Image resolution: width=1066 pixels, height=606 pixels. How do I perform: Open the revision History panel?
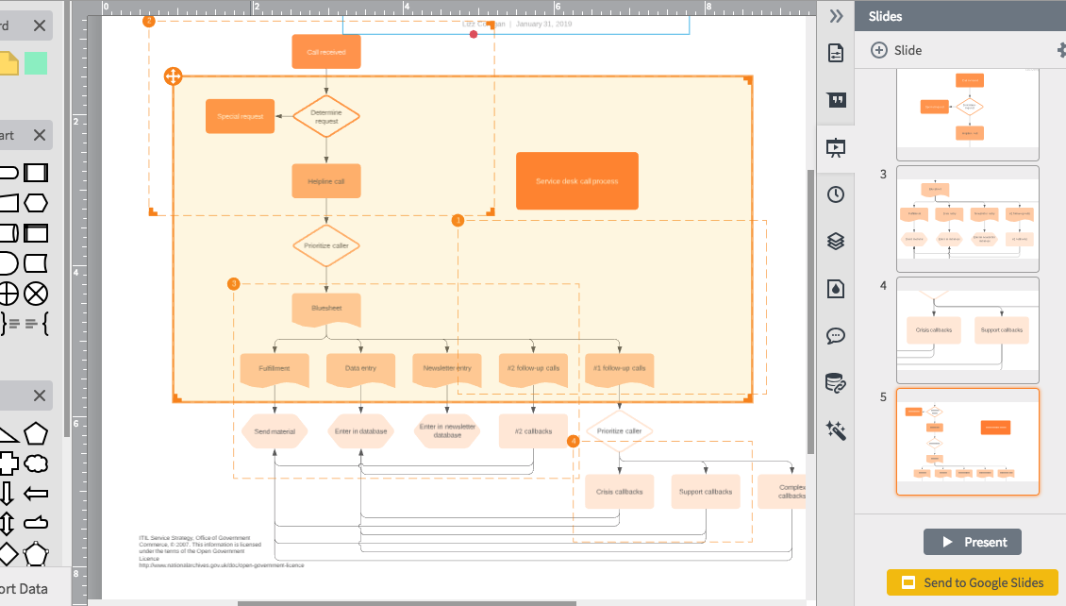835,194
